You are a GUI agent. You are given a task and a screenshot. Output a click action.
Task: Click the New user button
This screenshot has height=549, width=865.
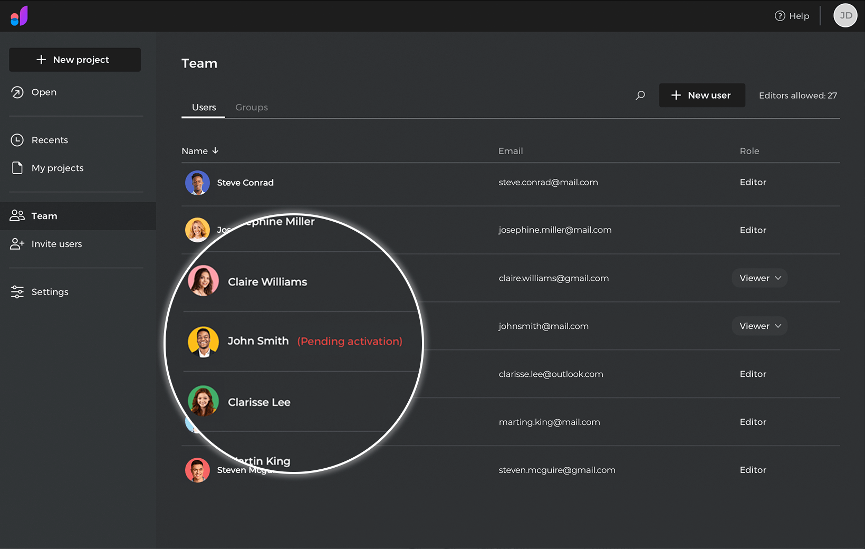click(702, 95)
